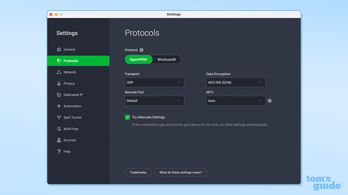348x195 pixels.
Task: Click the Help question mark icon
Action: click(59, 151)
